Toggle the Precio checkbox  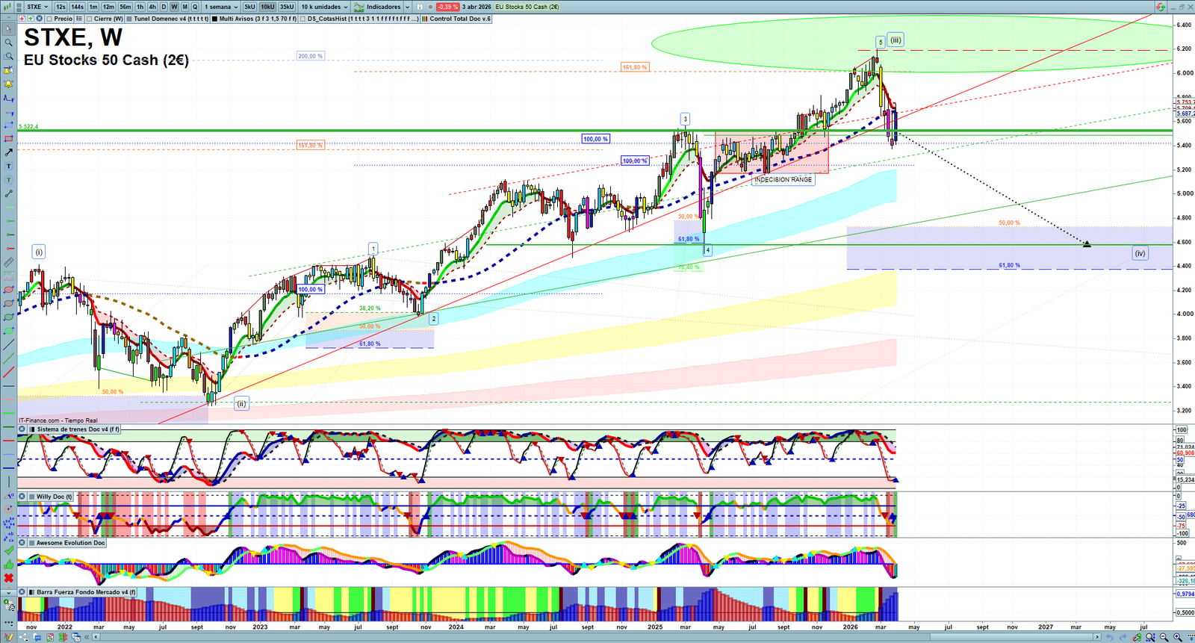coord(50,19)
